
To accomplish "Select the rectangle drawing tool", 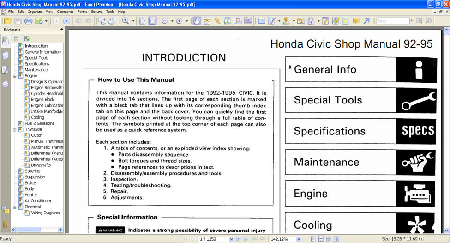I will (x=261, y=21).
